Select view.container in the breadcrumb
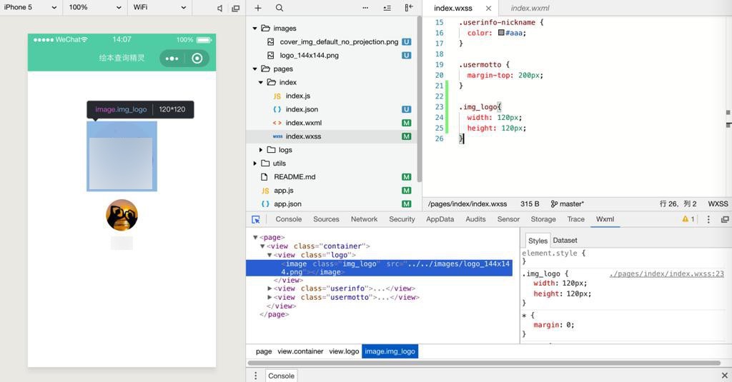The image size is (732, 382). coord(300,351)
